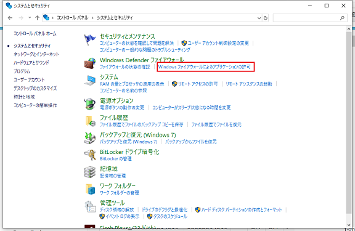Click RAM の量とプロセッサの速度の表示 link

pyautogui.click(x=132, y=84)
